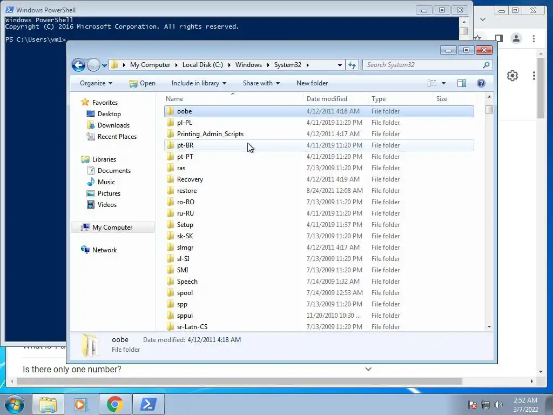Image resolution: width=553 pixels, height=415 pixels.
Task: Select My Computer in navigation pane
Action: (x=112, y=227)
